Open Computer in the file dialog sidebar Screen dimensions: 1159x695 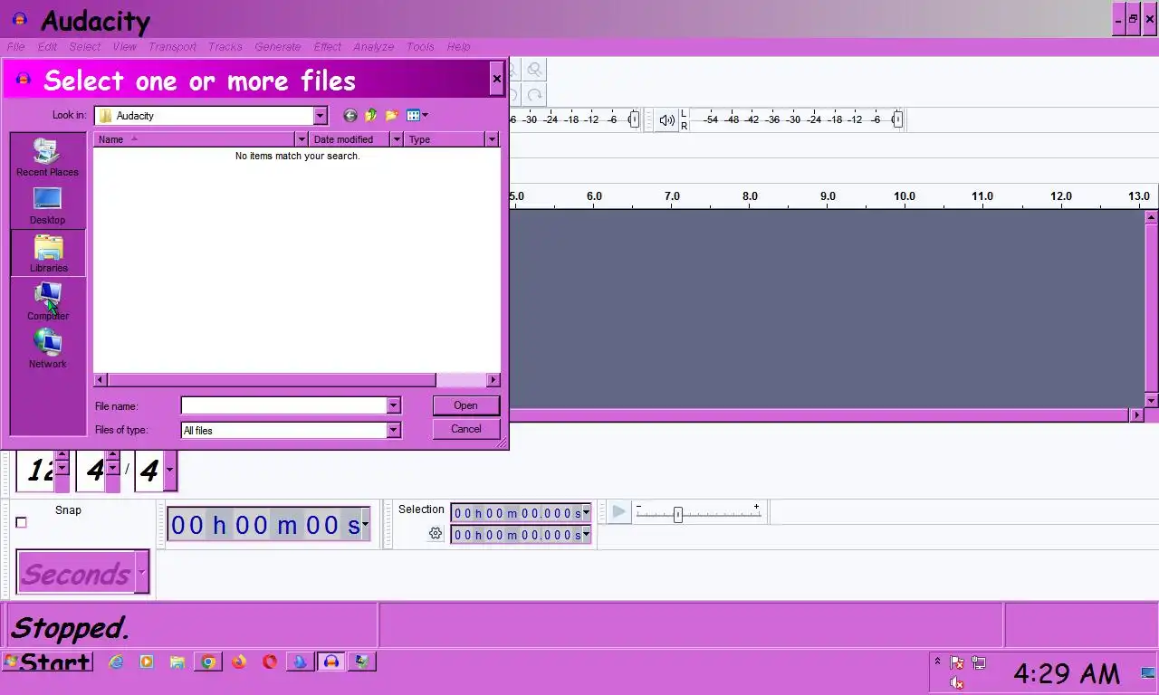[x=47, y=301]
